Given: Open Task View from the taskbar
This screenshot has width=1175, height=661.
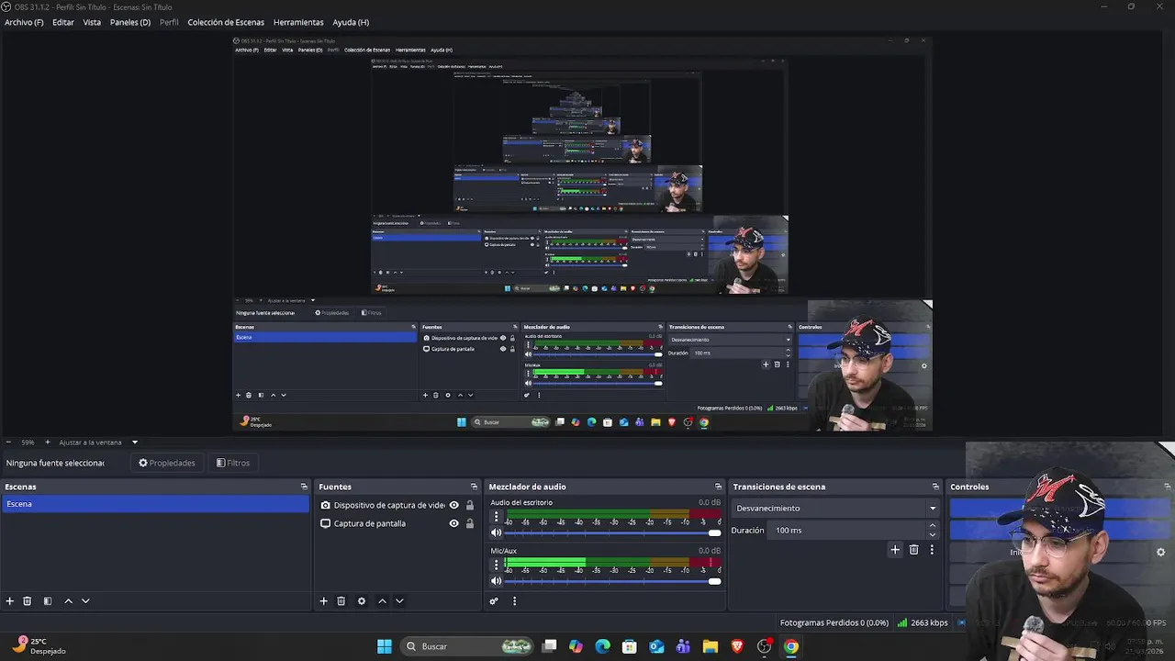Looking at the screenshot, I should 549,646.
